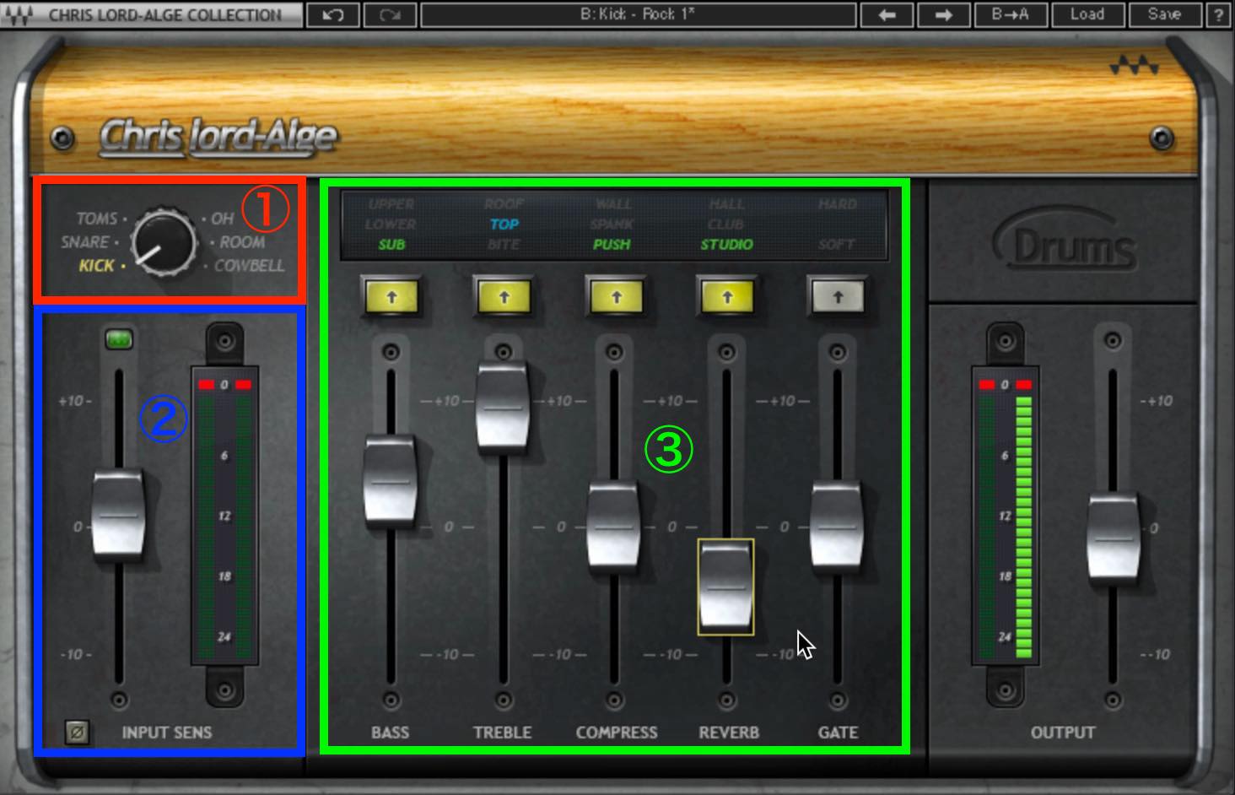The image size is (1235, 795).
Task: Click the COMPRESS label
Action: 617,733
